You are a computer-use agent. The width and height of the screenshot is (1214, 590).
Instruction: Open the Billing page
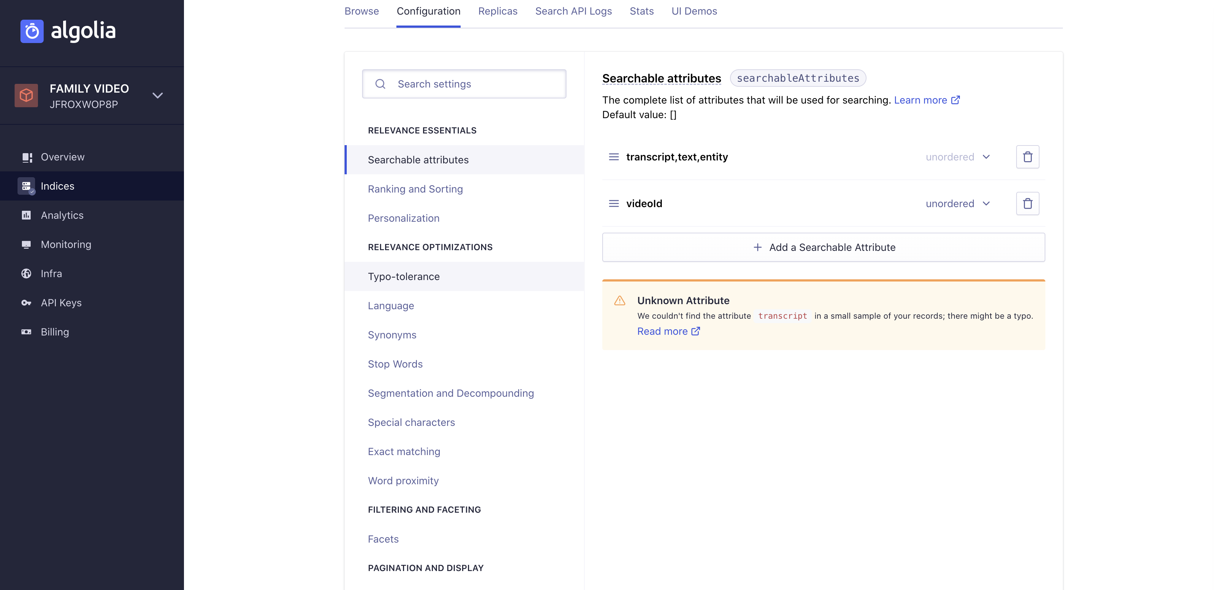coord(55,332)
